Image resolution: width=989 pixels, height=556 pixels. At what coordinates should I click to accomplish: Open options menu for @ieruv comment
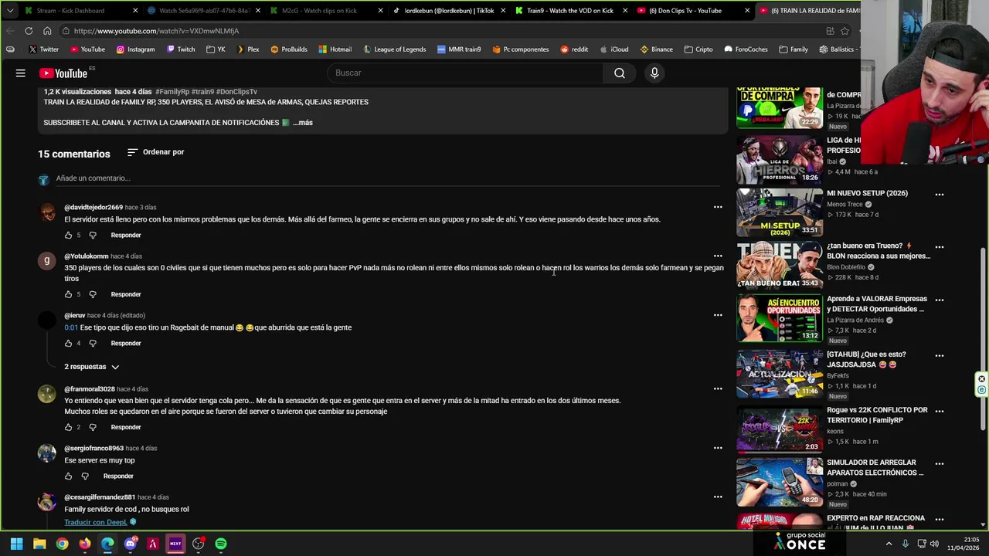(x=718, y=315)
